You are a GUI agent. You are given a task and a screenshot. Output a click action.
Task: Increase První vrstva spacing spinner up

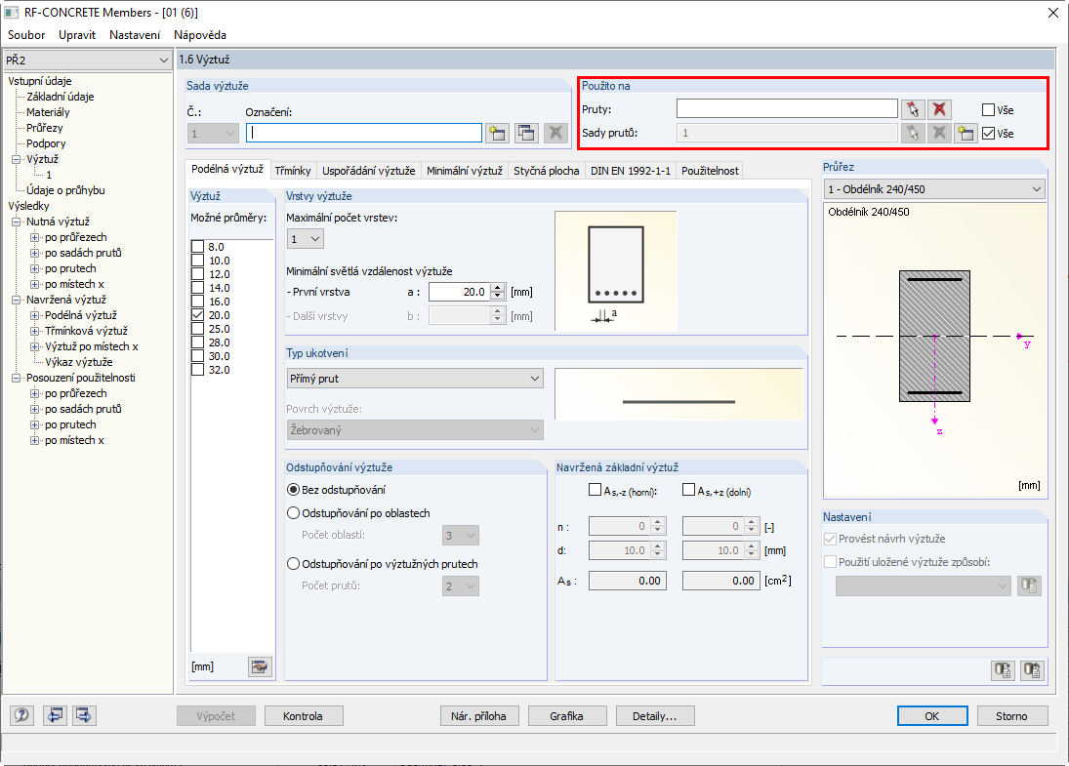click(x=498, y=288)
